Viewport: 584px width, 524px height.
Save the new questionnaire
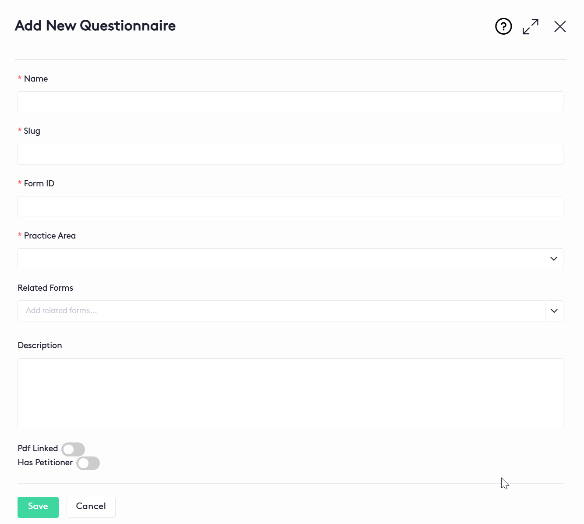[38, 507]
